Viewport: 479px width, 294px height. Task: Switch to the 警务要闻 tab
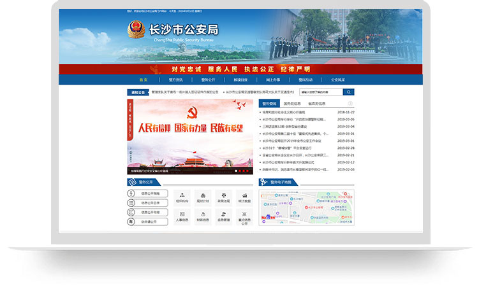click(x=269, y=104)
